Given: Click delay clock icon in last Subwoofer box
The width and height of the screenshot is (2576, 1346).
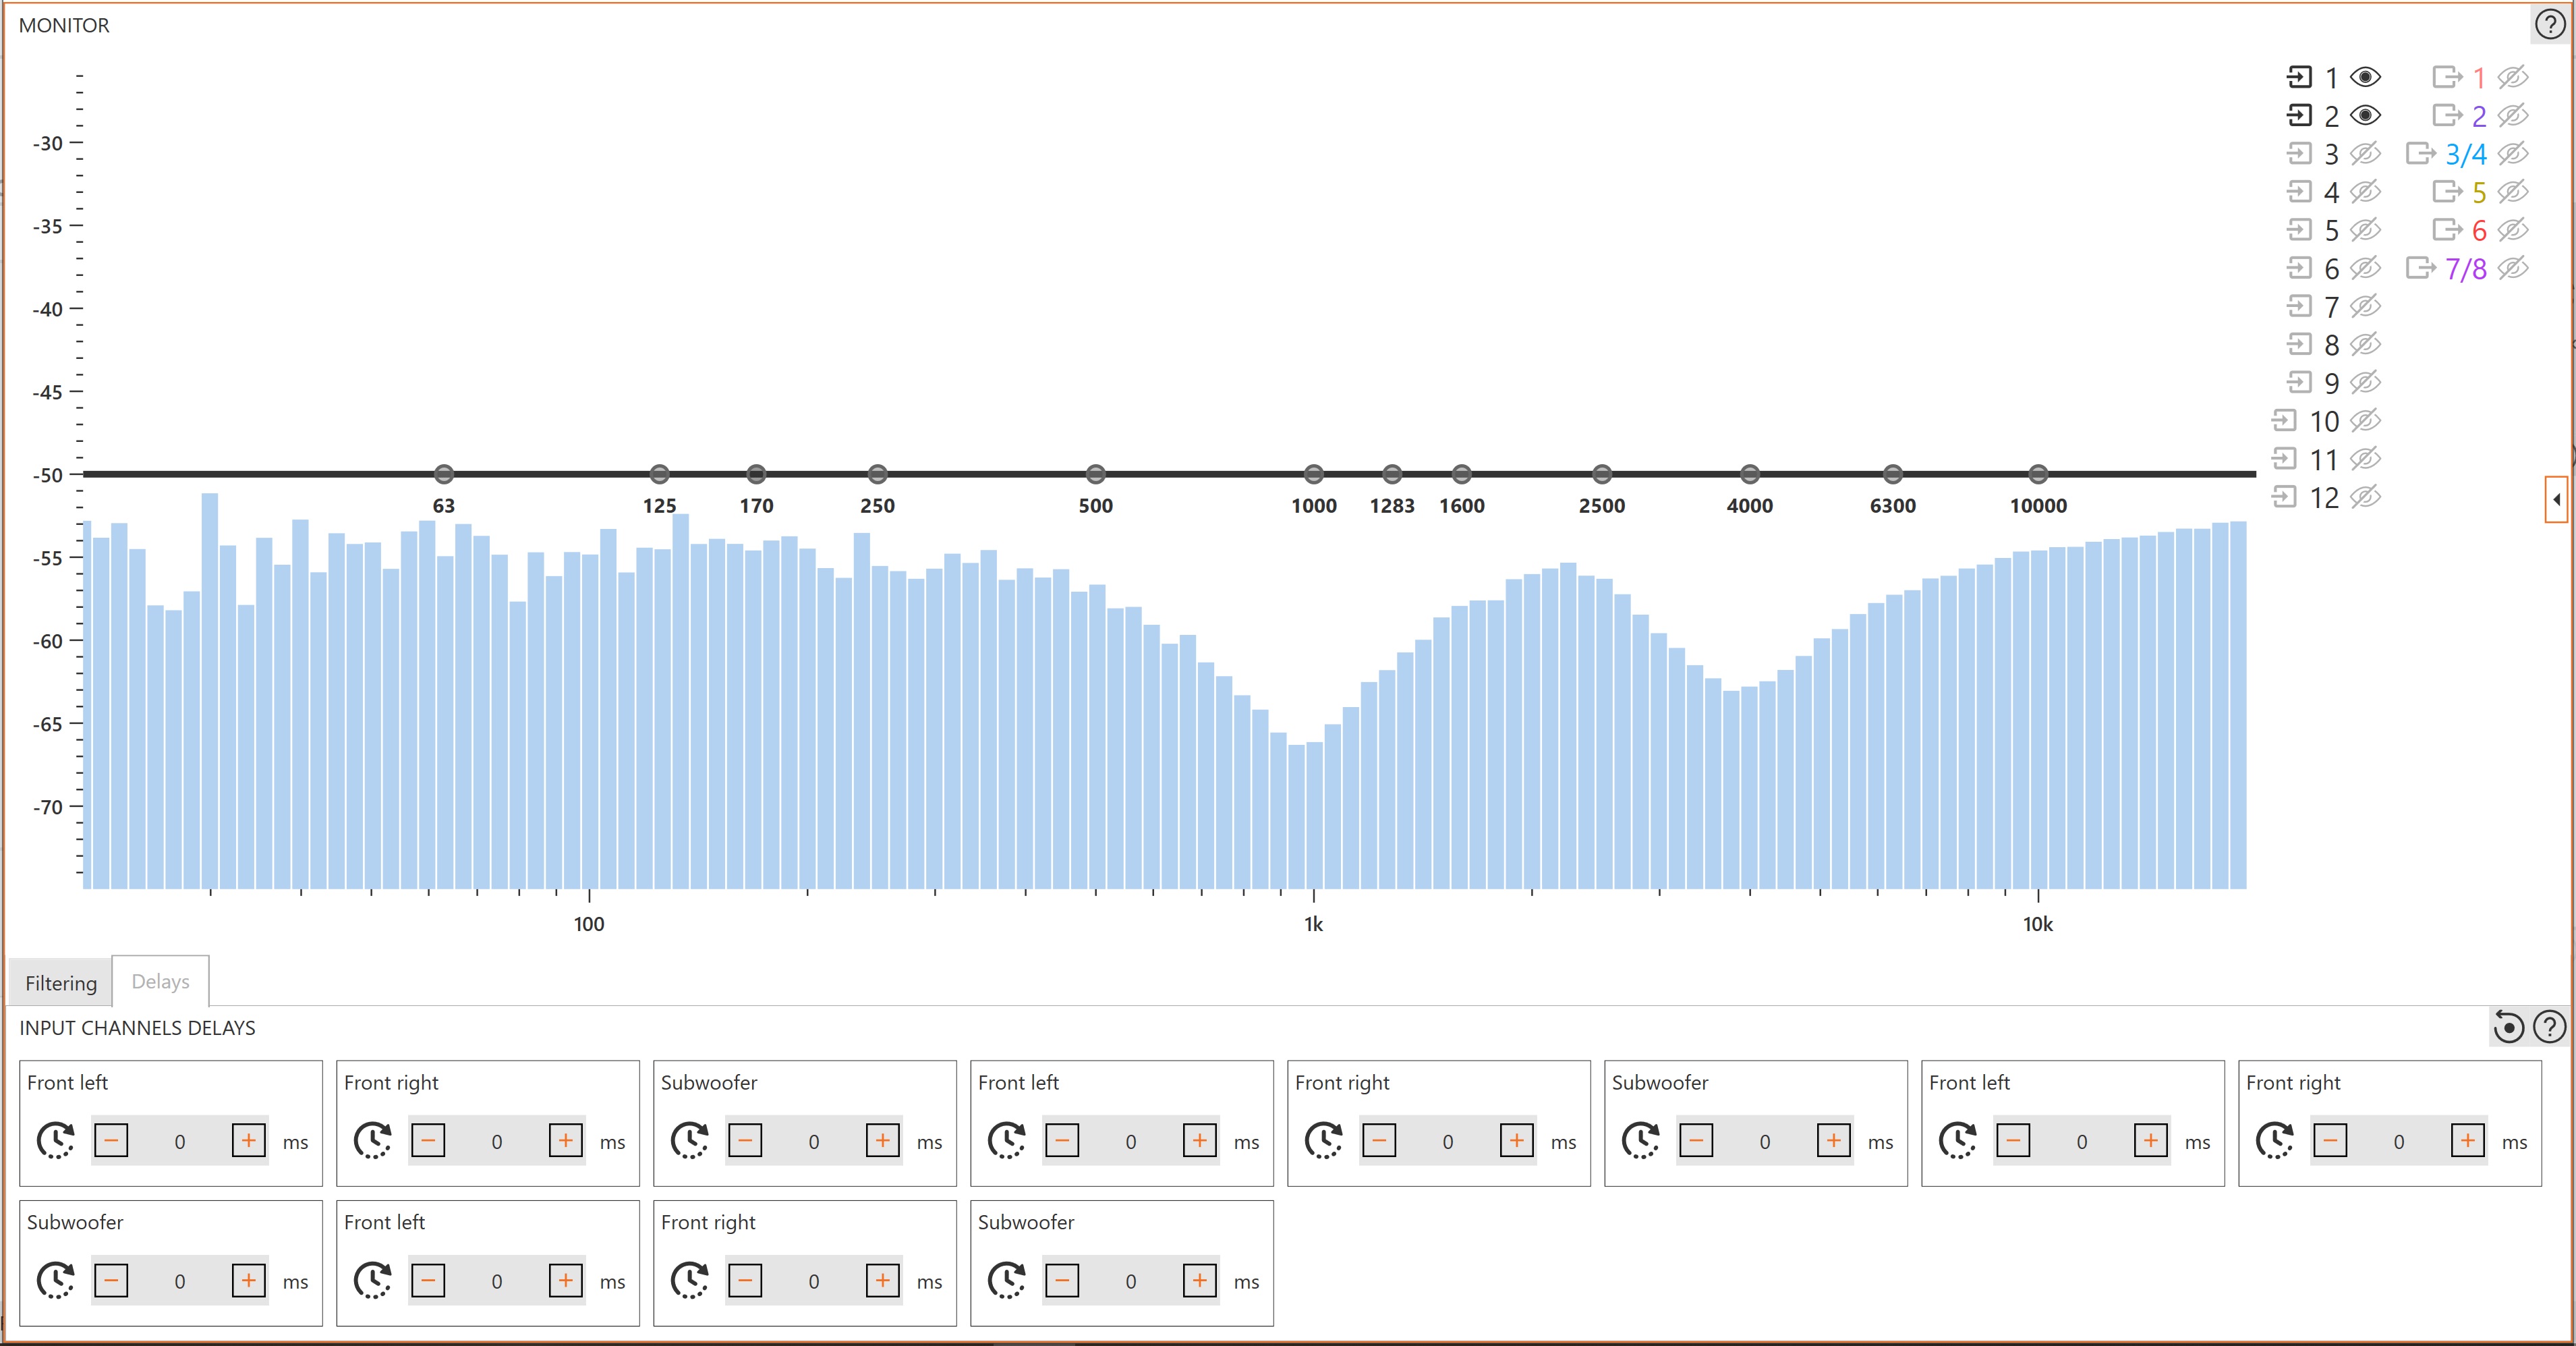Looking at the screenshot, I should point(1006,1281).
